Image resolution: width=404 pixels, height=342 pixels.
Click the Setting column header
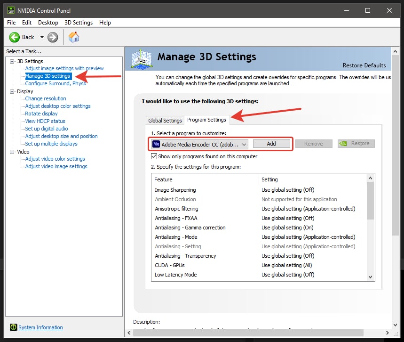tap(312, 179)
